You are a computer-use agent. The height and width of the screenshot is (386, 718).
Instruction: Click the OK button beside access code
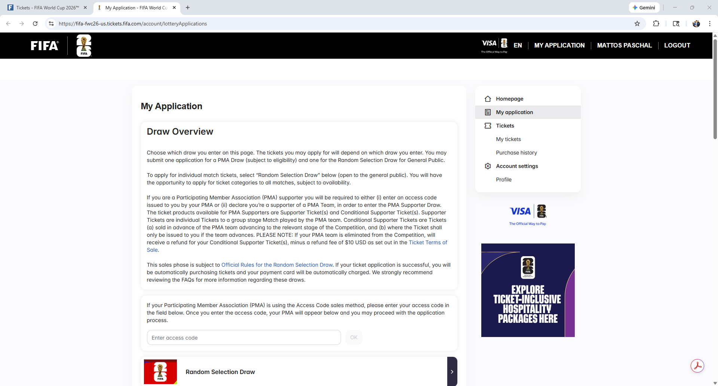[354, 337]
